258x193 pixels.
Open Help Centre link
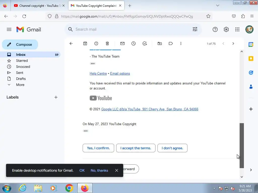point(98,74)
